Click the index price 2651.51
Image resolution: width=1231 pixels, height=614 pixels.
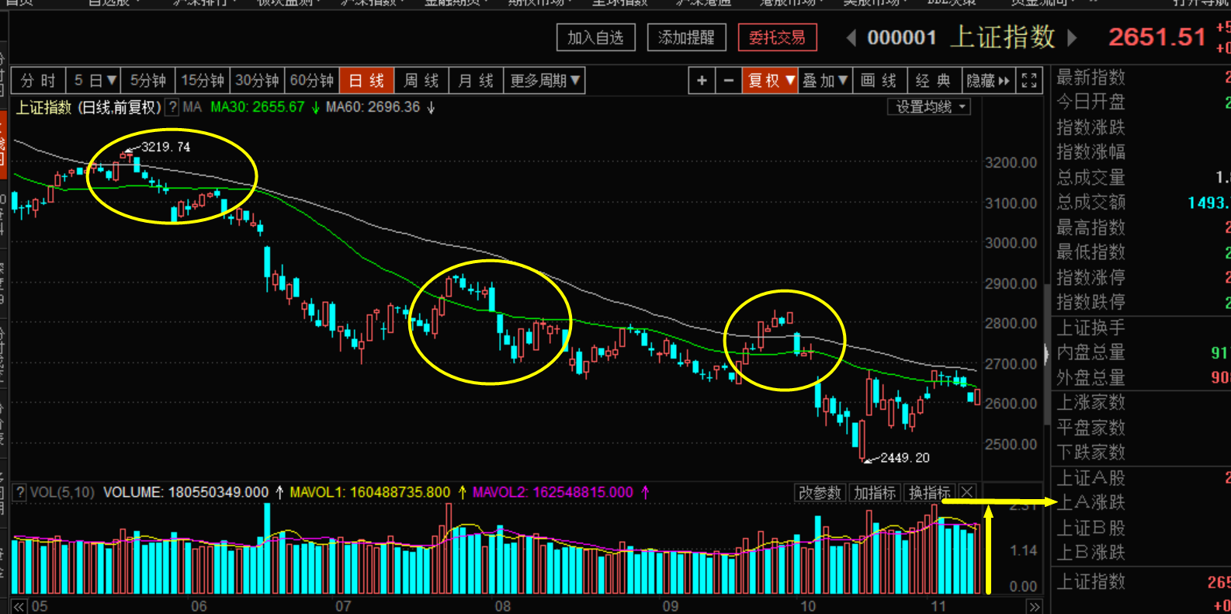pos(1157,37)
